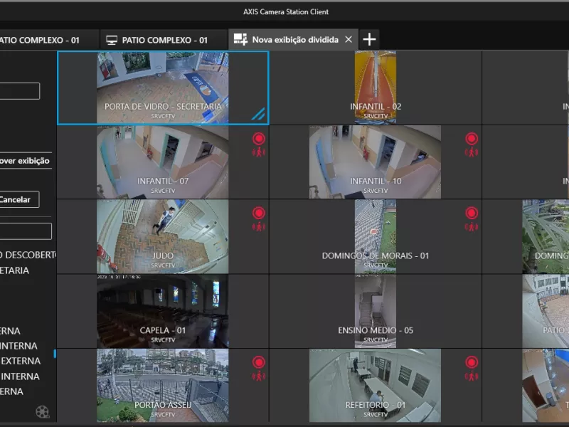Select the Nova exibição dividida tab
Image resolution: width=569 pixels, height=427 pixels.
[x=294, y=40]
